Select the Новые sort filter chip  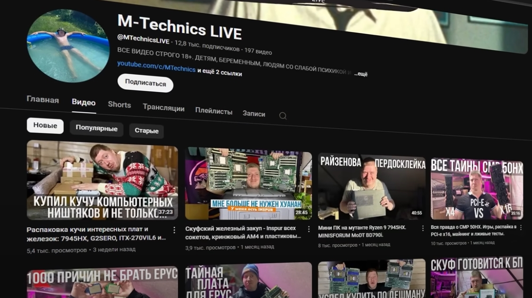45,125
